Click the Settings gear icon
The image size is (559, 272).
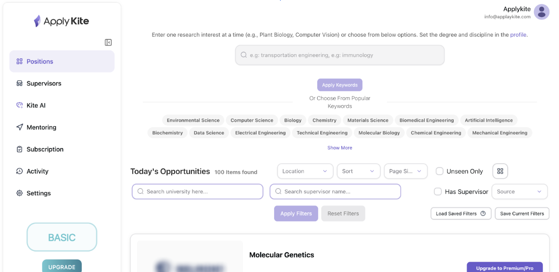click(x=20, y=193)
